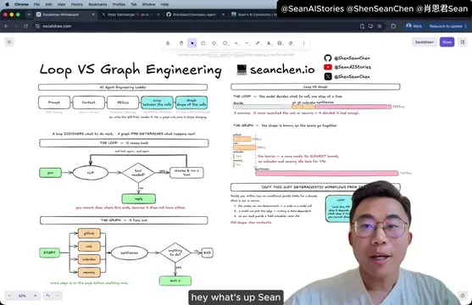The height and width of the screenshot is (305, 472).
Task: Close the Peter Steinberger X tab
Action: coord(158,14)
